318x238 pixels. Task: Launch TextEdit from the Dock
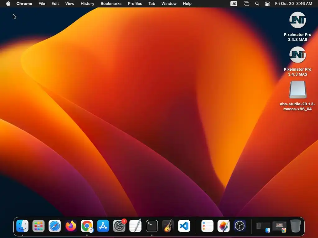pos(135,226)
